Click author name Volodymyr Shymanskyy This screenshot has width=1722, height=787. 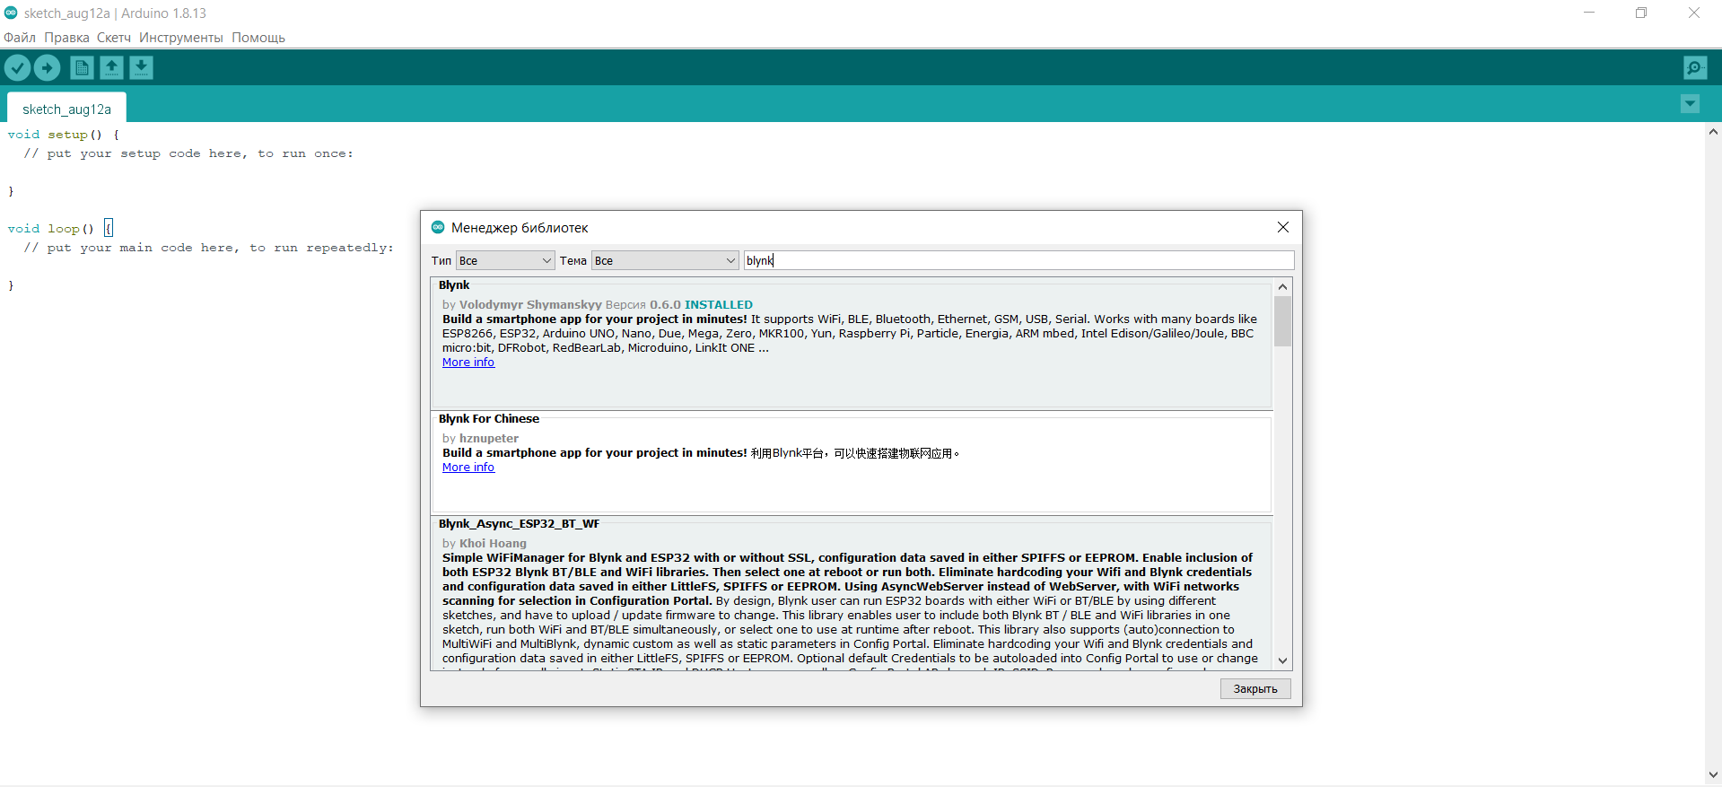coord(530,305)
